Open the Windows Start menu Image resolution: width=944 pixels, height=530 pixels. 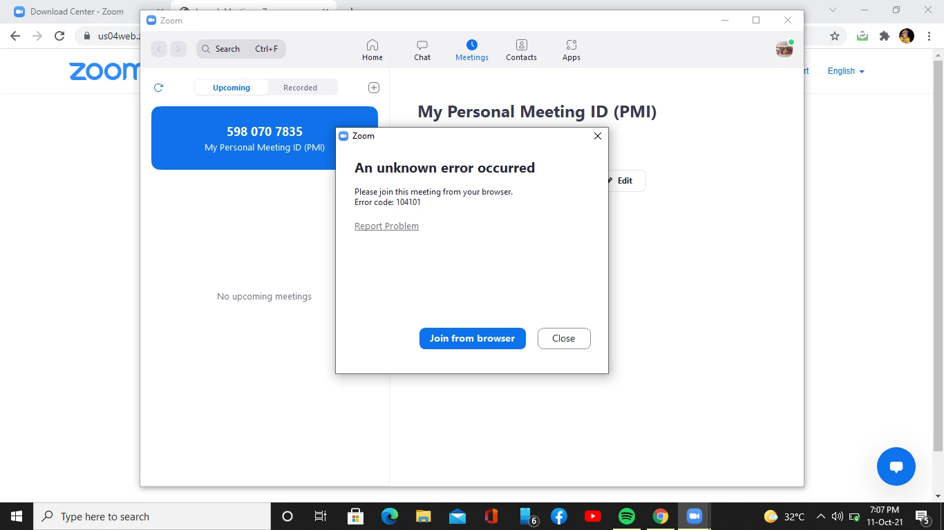pos(17,516)
